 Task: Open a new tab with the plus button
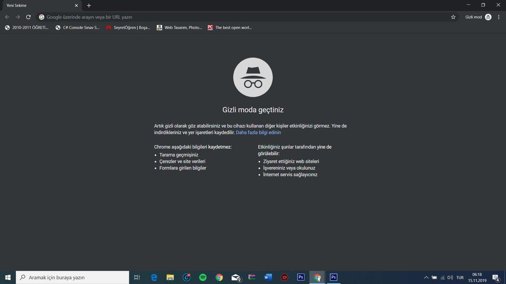click(x=89, y=5)
